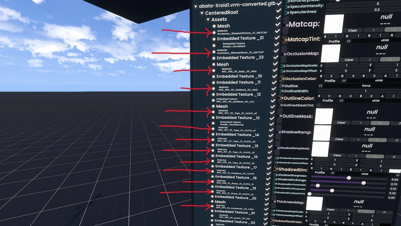Clear the ShadowRamp texture reference

click(339, 139)
